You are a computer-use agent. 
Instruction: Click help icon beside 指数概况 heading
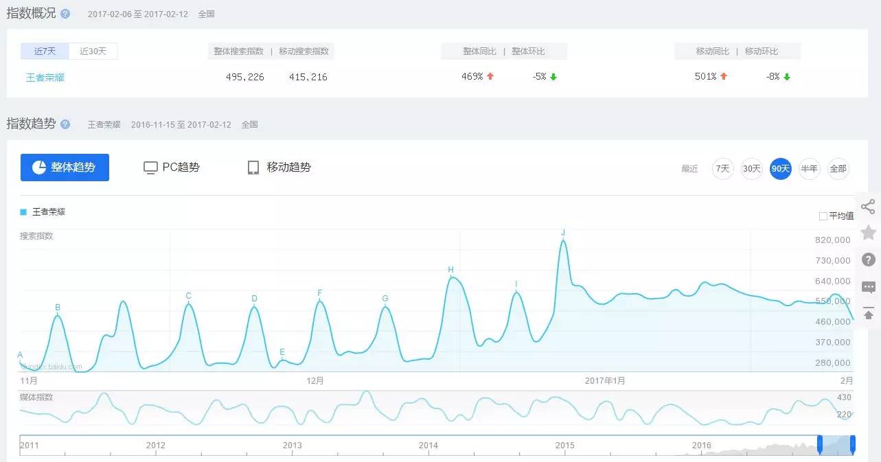[x=65, y=14]
